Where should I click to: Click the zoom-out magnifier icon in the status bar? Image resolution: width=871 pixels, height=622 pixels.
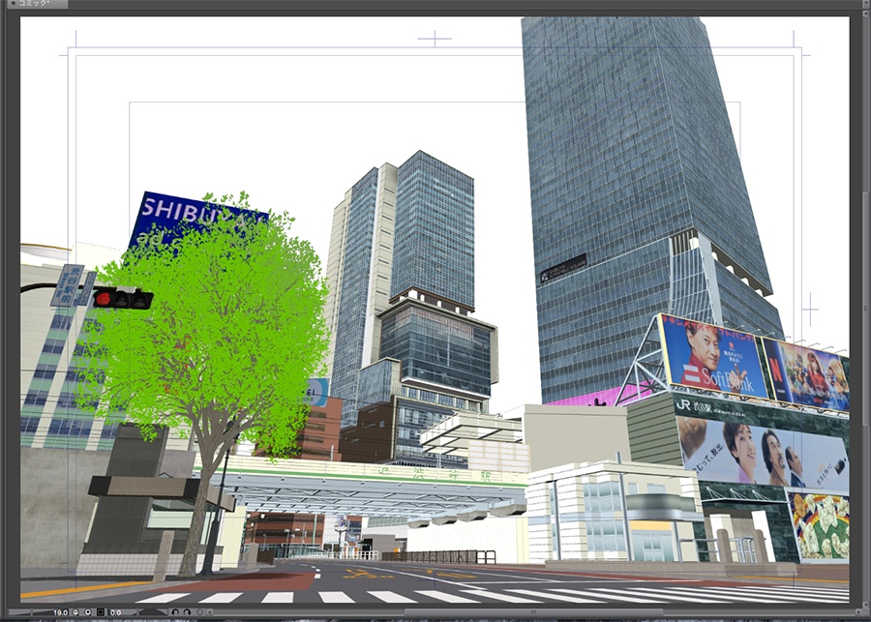point(75,610)
